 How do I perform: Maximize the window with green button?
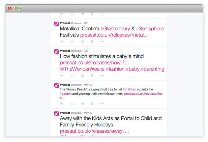click(x=19, y=8)
